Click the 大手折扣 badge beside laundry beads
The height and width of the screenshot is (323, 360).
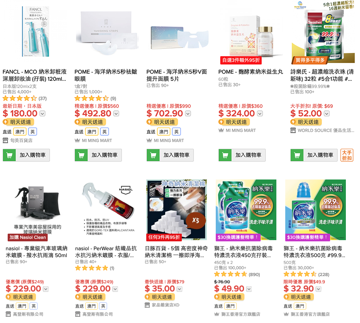click(347, 155)
